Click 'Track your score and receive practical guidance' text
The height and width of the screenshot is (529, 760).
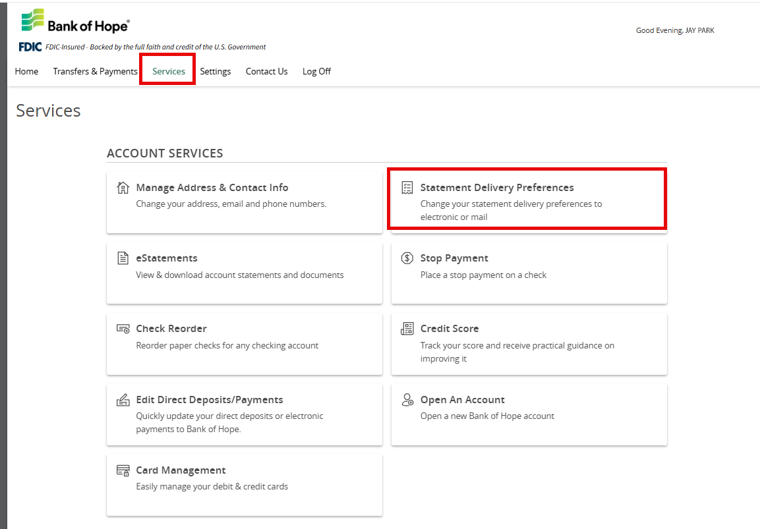[517, 352]
